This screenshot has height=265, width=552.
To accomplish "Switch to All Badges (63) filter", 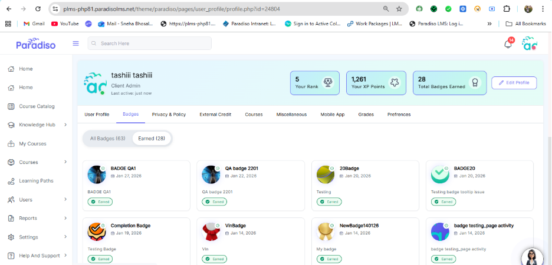I will [107, 139].
